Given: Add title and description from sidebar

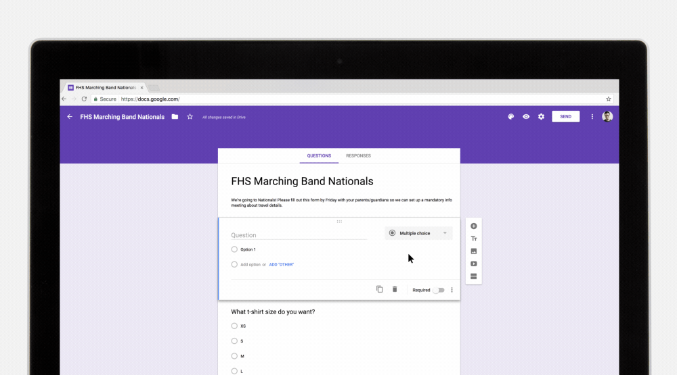Looking at the screenshot, I should pyautogui.click(x=474, y=239).
